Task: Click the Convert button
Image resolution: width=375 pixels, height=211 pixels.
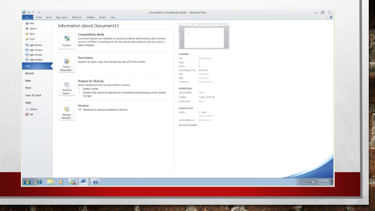Action: [x=67, y=41]
